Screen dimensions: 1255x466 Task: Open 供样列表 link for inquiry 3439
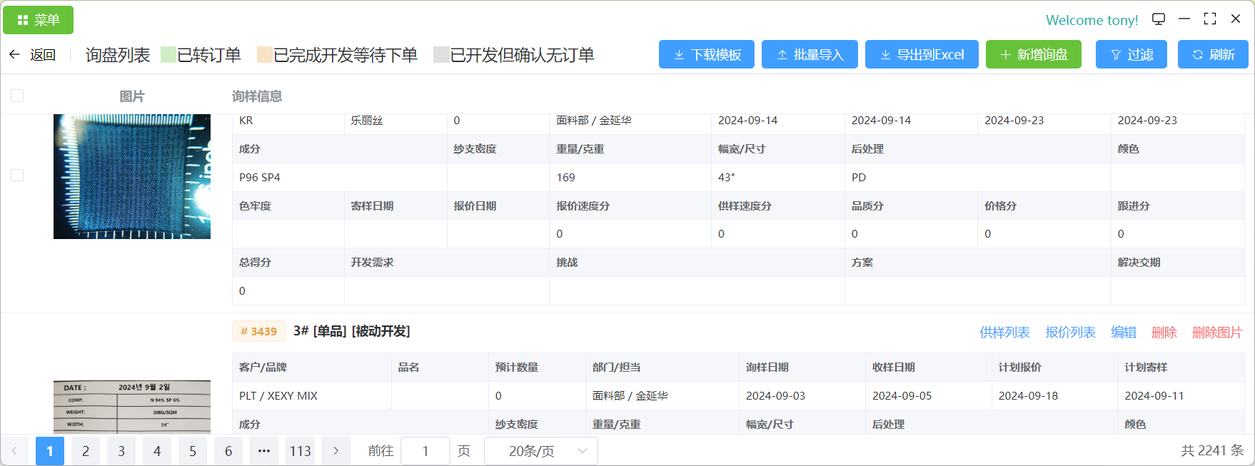tap(1004, 333)
